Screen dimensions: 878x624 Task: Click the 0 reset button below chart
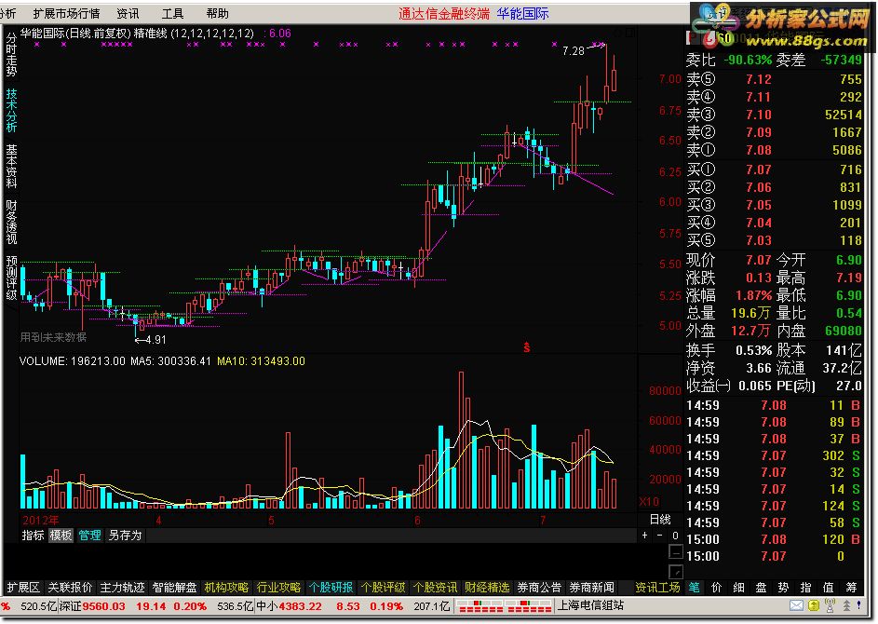(x=675, y=536)
